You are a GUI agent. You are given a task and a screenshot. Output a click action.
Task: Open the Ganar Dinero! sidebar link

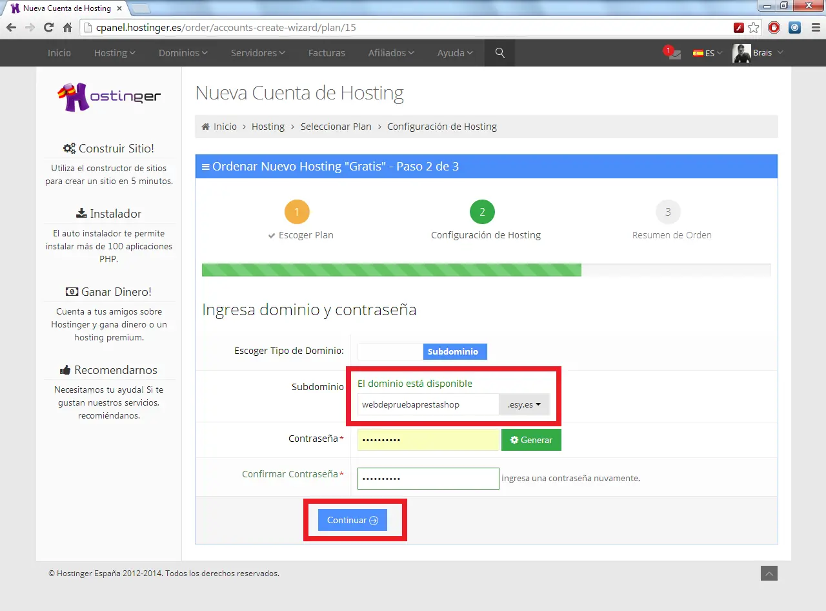pyautogui.click(x=109, y=292)
